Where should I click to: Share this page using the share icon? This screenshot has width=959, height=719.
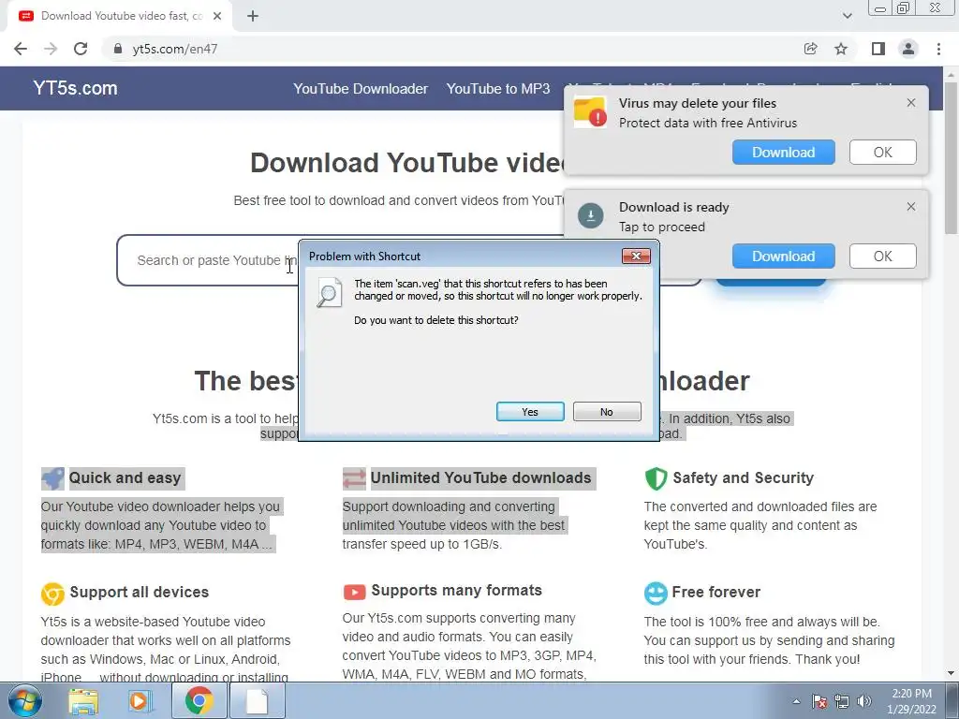[x=811, y=49]
